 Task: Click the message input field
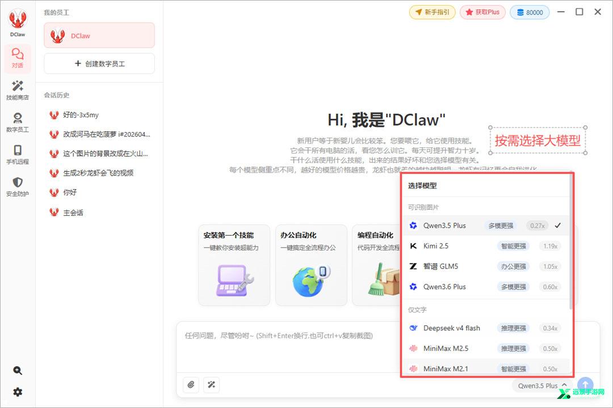(289, 347)
